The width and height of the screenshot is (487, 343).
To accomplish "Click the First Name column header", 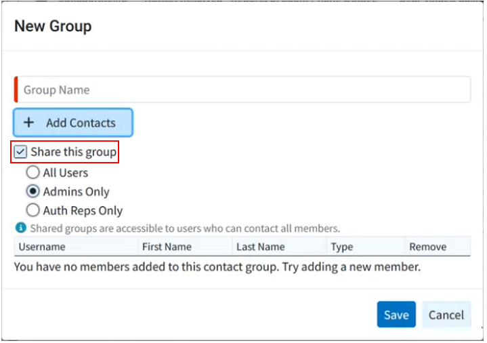I will point(167,247).
